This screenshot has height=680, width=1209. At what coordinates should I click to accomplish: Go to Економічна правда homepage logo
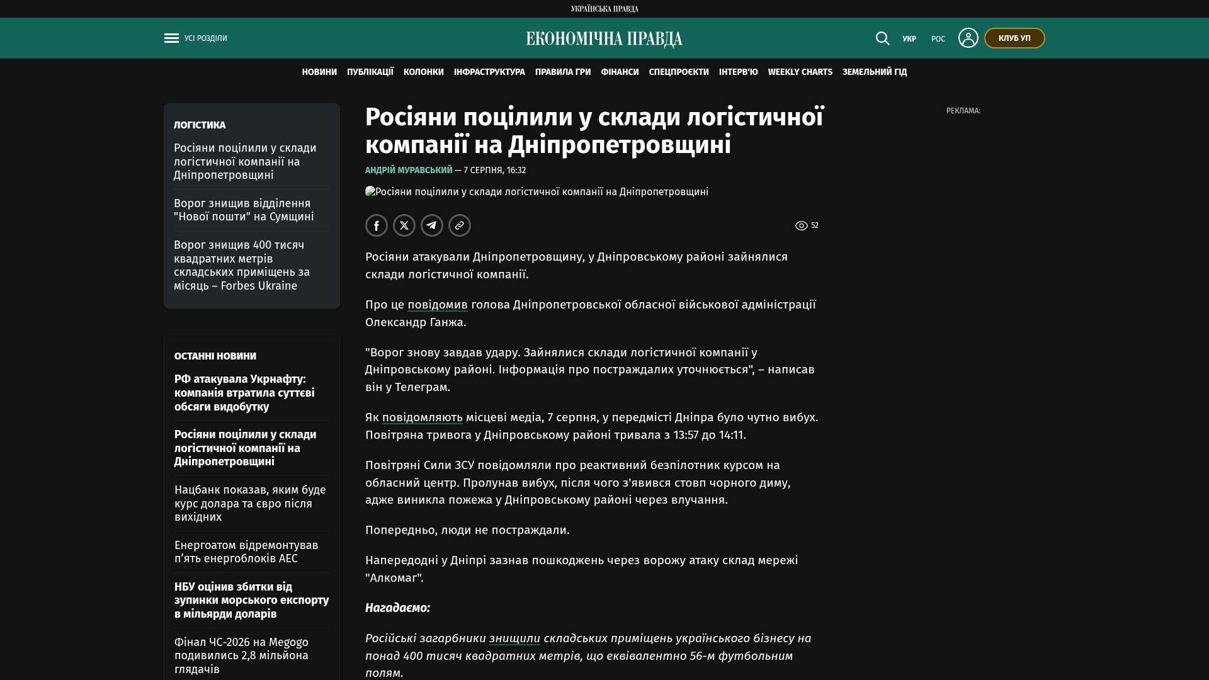coord(604,39)
